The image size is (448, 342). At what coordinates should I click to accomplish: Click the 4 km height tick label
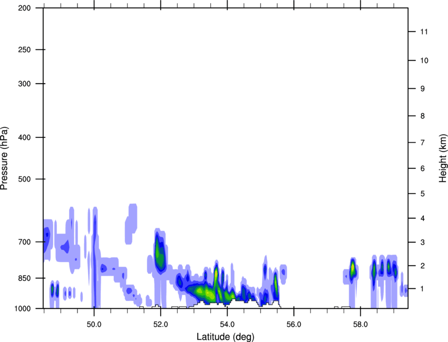(x=423, y=218)
